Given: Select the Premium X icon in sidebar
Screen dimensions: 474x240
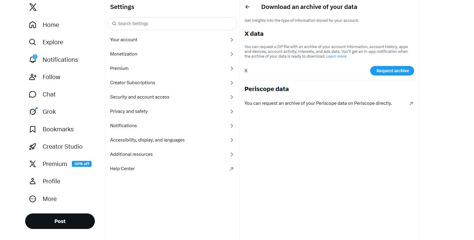Looking at the screenshot, I should click(33, 164).
